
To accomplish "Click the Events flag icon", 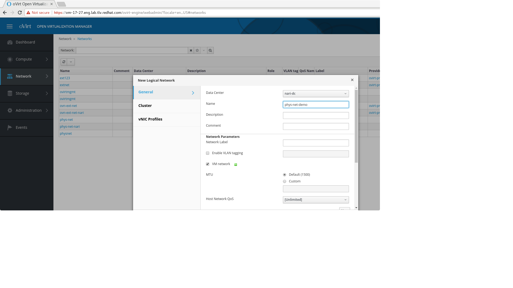I will 10,127.
